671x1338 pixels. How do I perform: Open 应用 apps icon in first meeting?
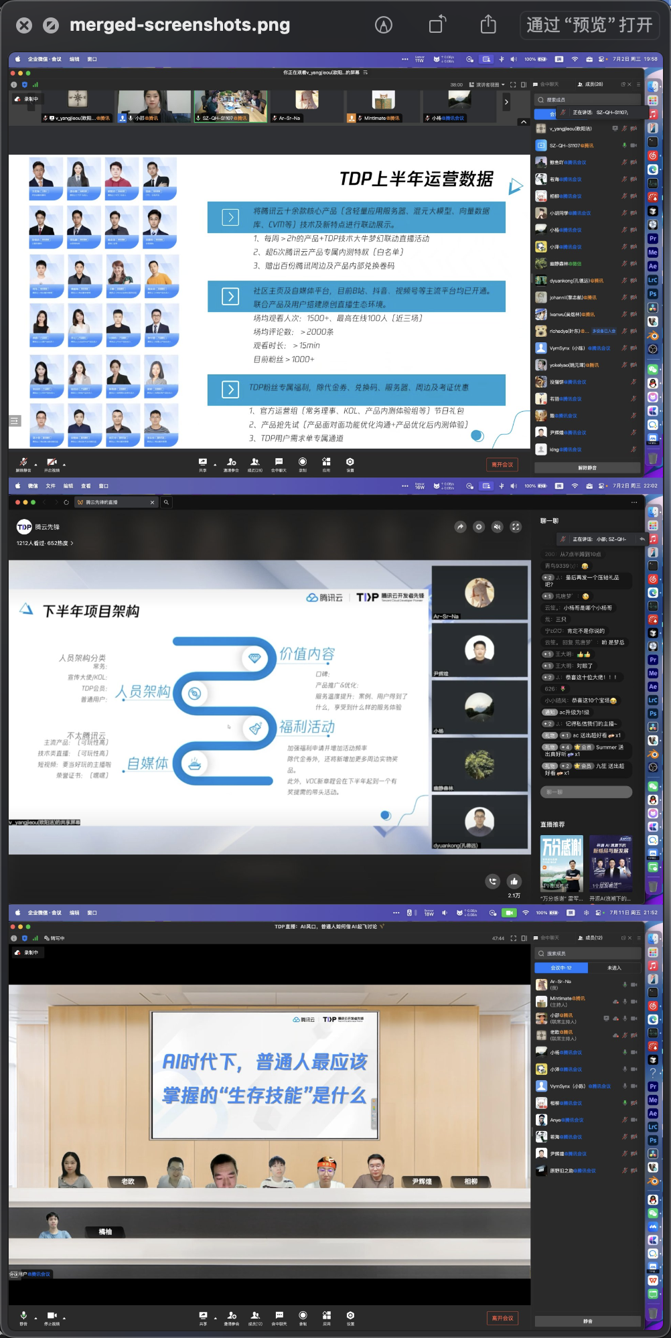click(x=326, y=464)
